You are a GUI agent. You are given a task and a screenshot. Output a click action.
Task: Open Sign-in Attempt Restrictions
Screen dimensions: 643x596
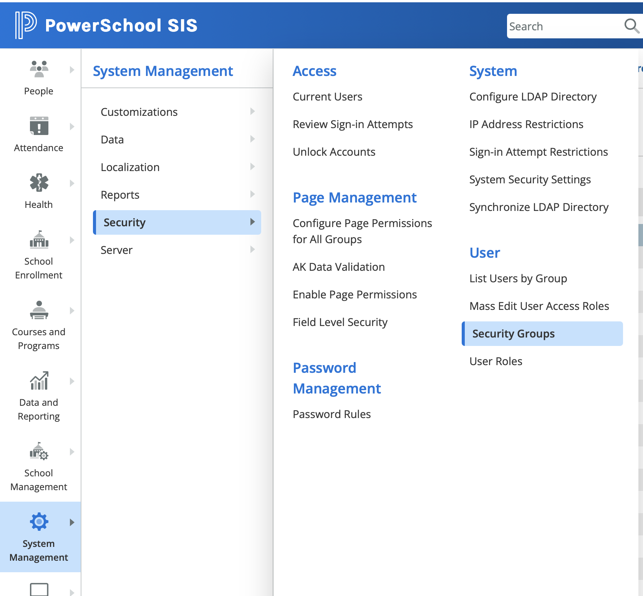[539, 152]
